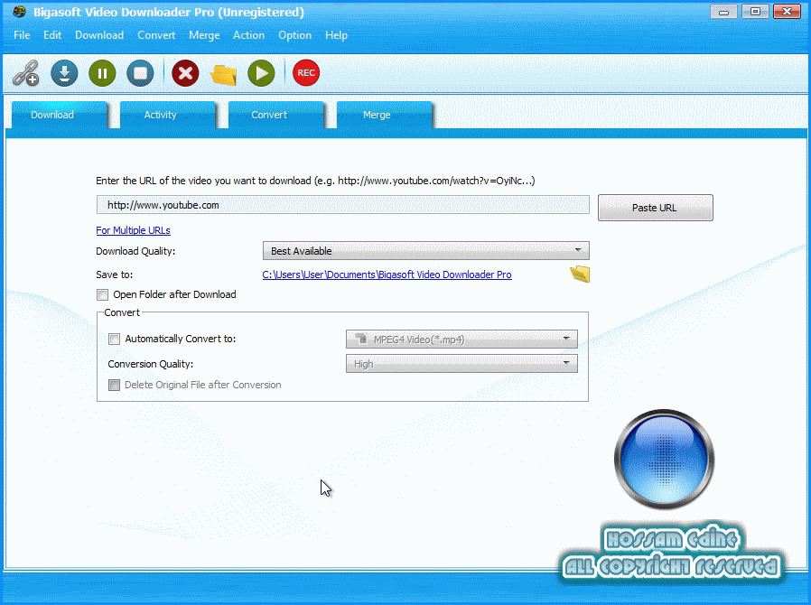The image size is (811, 605).
Task: Close the Bigasoft window
Action: 787,12
